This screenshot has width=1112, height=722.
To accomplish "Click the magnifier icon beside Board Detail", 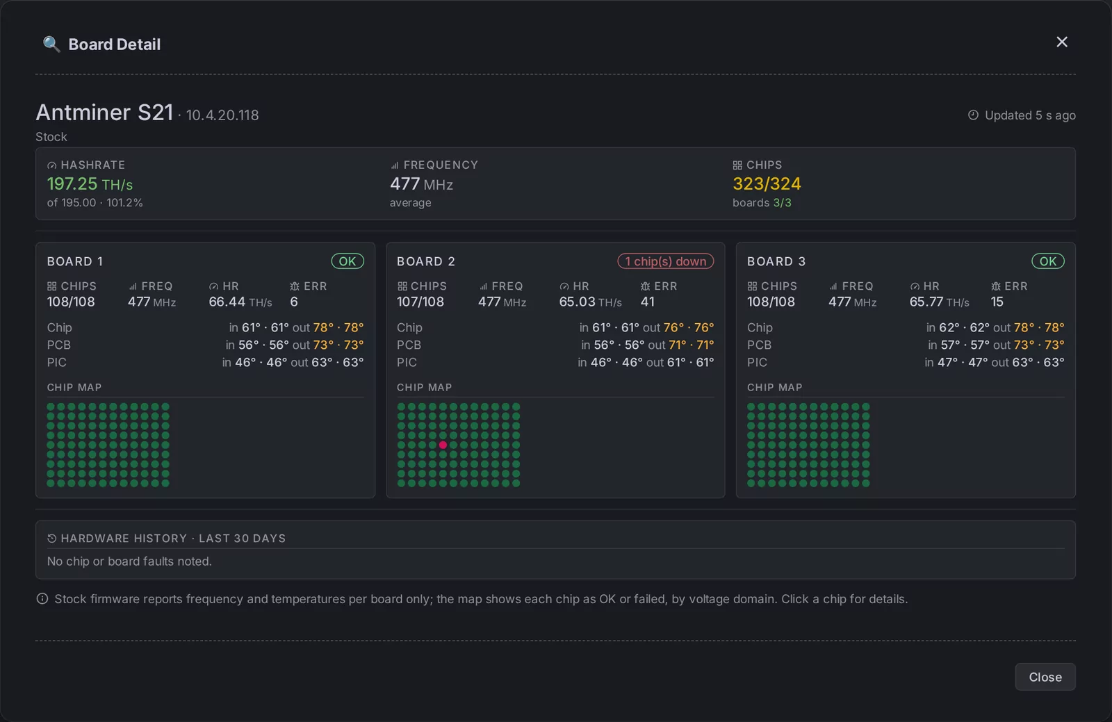I will (x=51, y=44).
